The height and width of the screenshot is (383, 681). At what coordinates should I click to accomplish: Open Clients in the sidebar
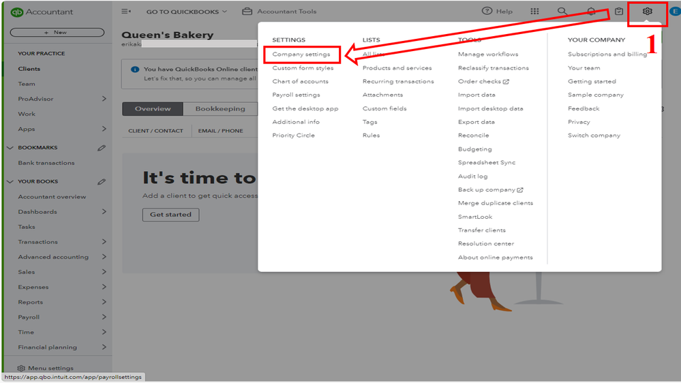pos(29,69)
